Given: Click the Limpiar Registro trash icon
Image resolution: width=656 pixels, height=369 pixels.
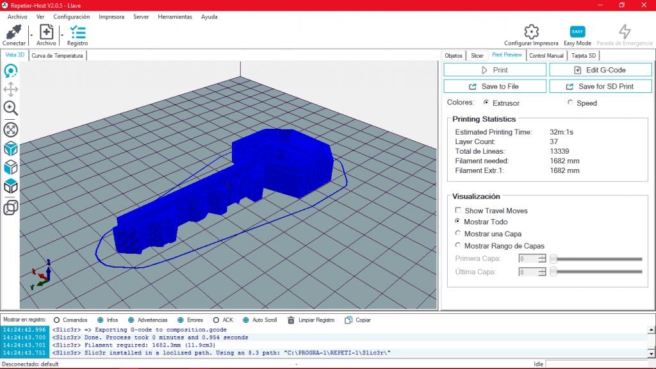Looking at the screenshot, I should tap(291, 320).
